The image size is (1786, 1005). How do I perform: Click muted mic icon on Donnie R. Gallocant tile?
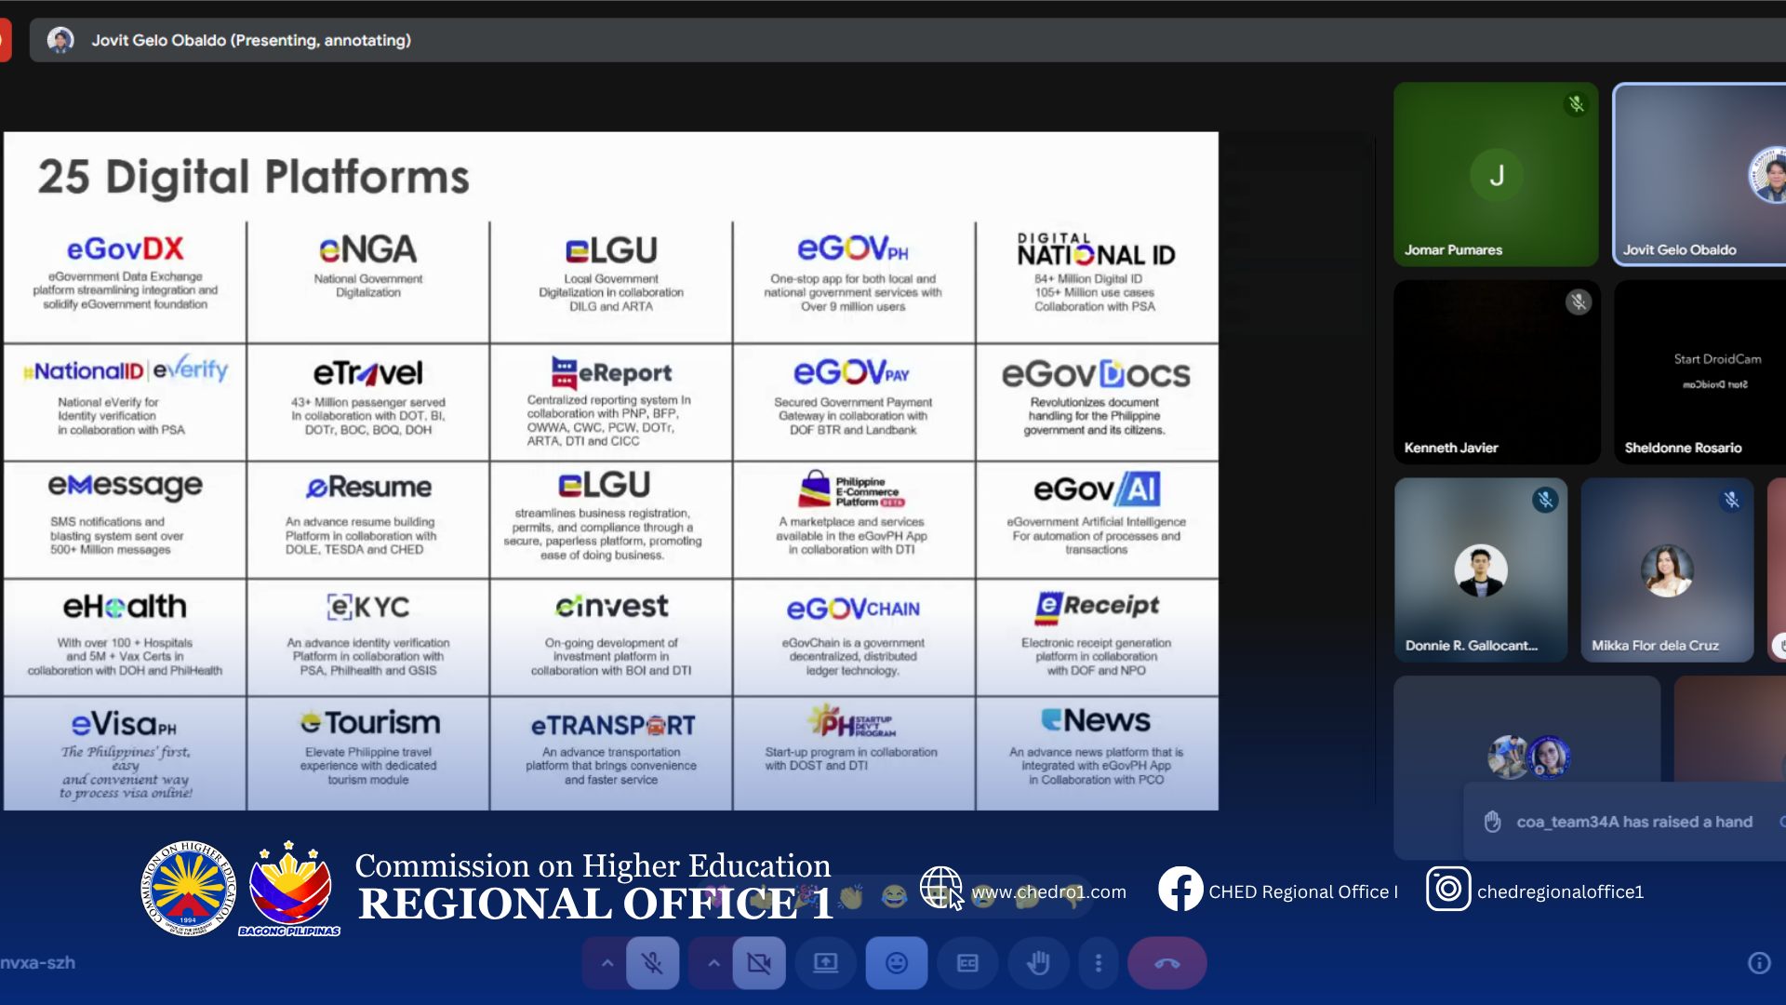1544,500
